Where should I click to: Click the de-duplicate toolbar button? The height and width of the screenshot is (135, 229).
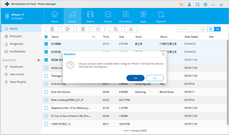[116, 29]
